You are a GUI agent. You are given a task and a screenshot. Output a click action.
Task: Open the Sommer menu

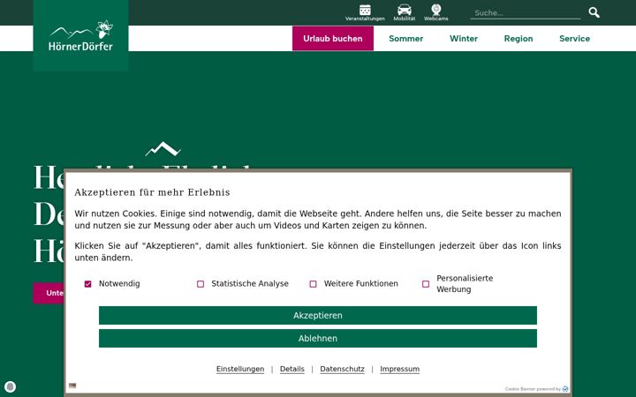[405, 39]
